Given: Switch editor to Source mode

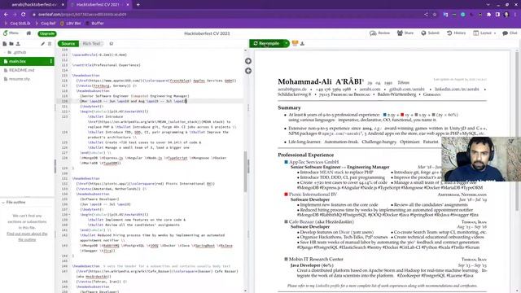Looking at the screenshot, I should tap(68, 43).
